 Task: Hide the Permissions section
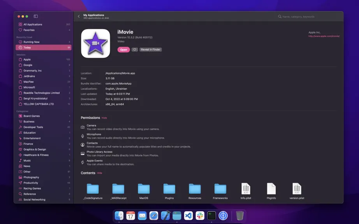[104, 118]
